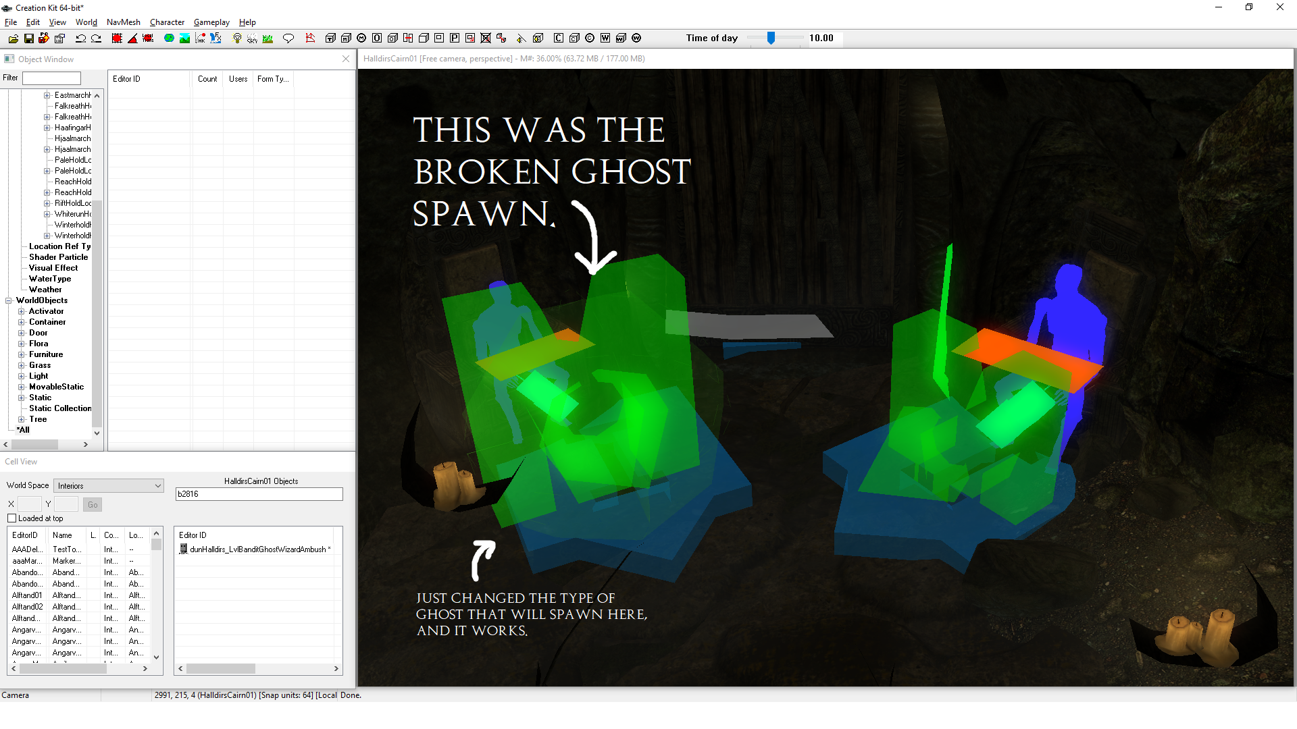Viewport: 1297px width, 729px height.
Task: Click the redo arrow toolbar icon
Action: pos(96,38)
